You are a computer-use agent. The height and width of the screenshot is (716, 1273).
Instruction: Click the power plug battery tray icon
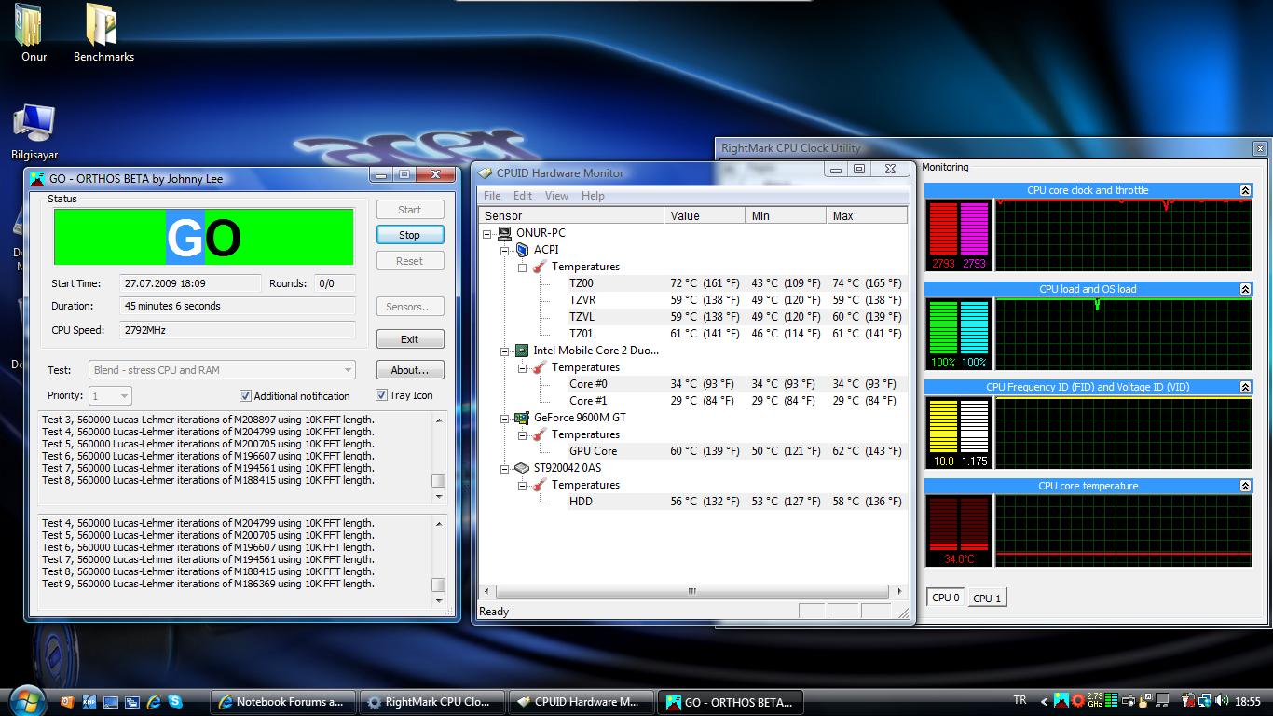point(1188,701)
